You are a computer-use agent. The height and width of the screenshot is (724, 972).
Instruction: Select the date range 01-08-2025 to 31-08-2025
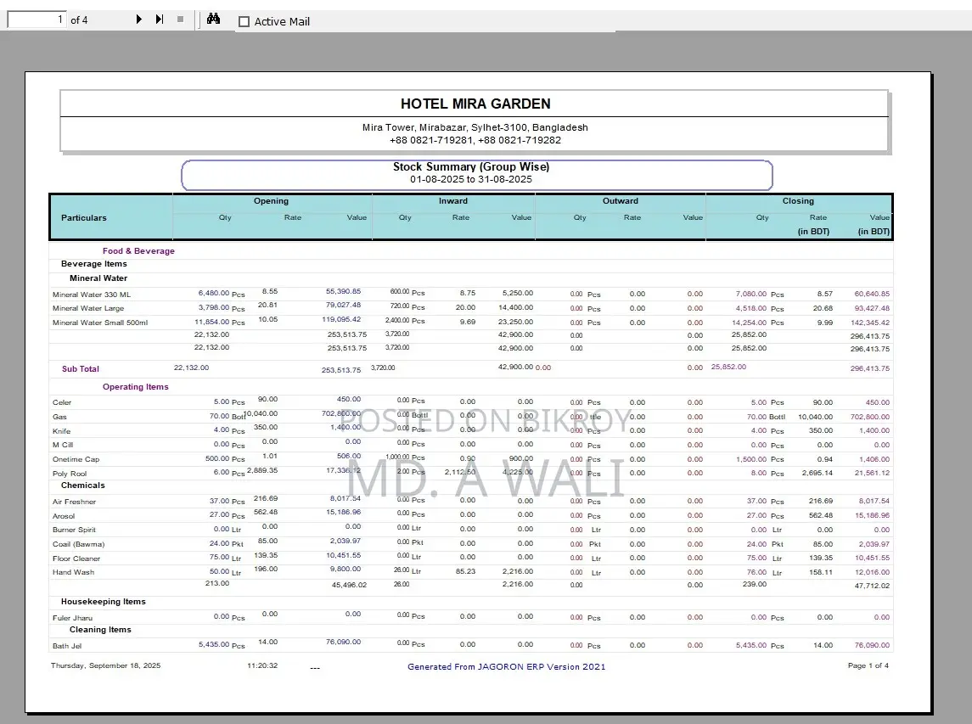(x=471, y=179)
